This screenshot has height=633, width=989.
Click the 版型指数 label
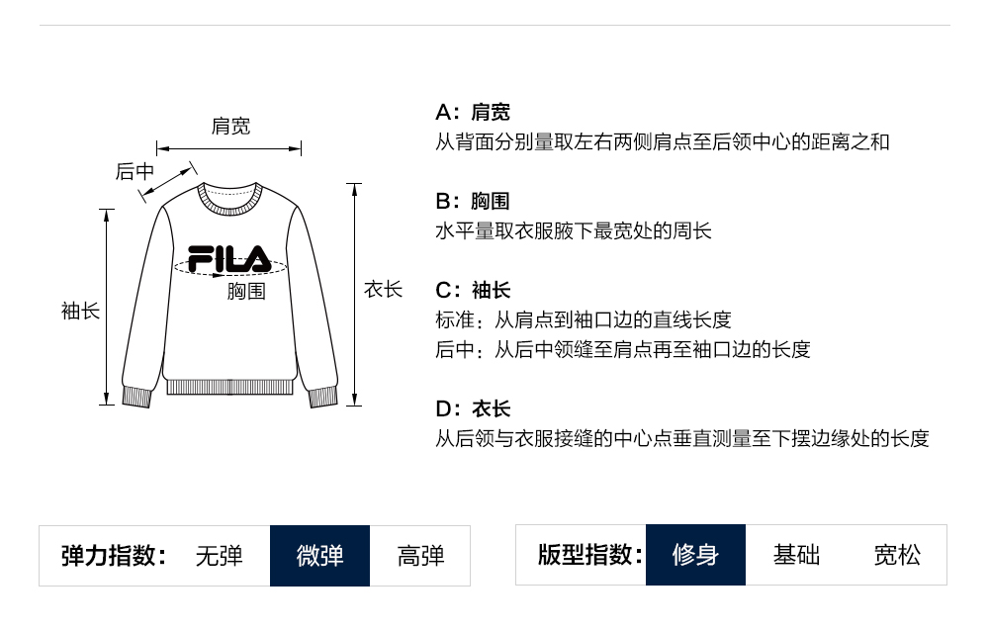[x=589, y=555]
